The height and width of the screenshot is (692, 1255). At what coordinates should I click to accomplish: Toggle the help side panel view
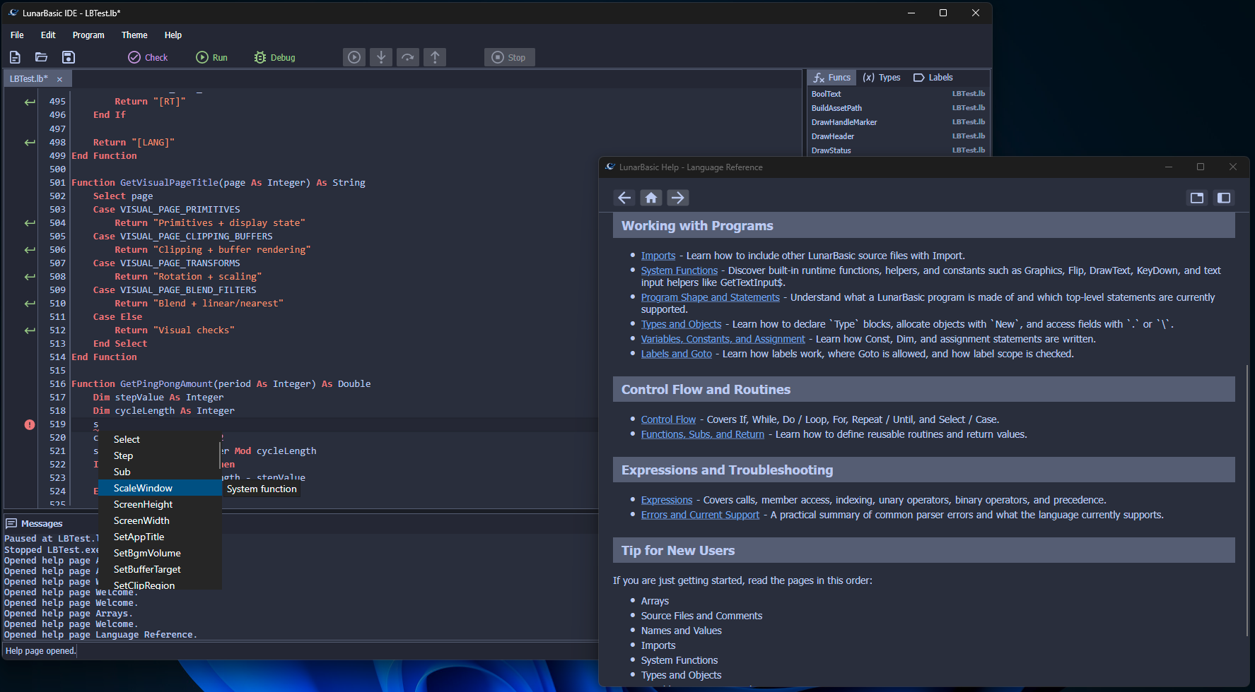tap(1224, 198)
